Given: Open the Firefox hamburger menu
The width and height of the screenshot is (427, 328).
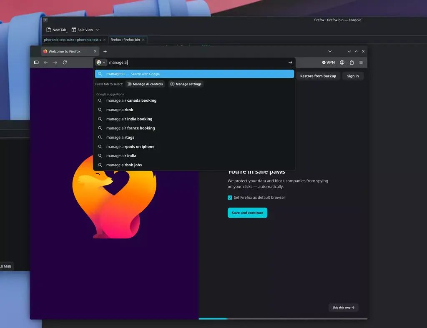Looking at the screenshot, I should tap(361, 63).
